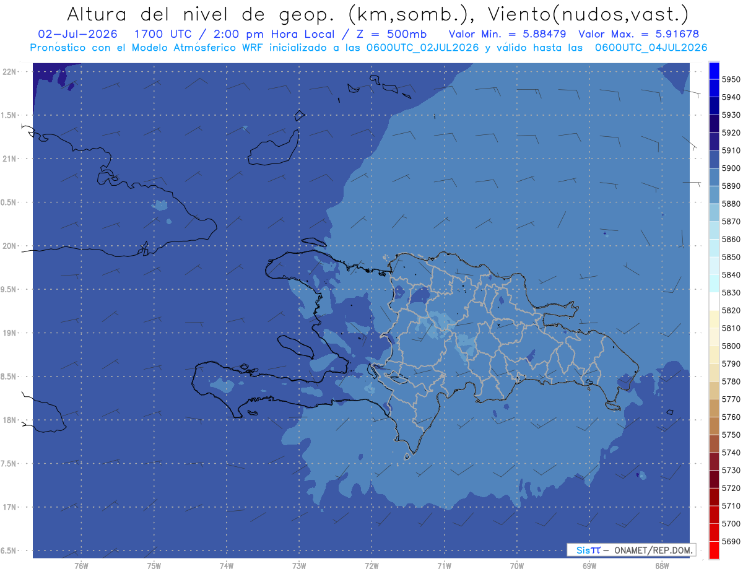This screenshot has height=574, width=743.
Task: Click the '74W' longitude label
Action: (x=227, y=565)
